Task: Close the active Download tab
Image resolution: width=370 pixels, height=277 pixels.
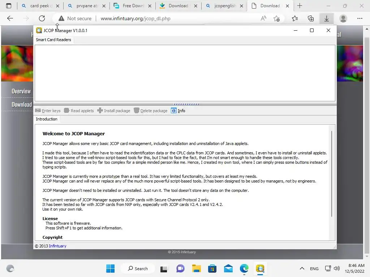Action: coord(287,6)
